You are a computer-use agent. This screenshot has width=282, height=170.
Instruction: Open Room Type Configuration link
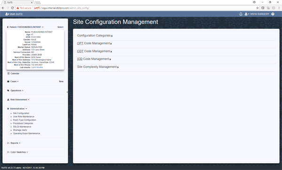[24, 120]
